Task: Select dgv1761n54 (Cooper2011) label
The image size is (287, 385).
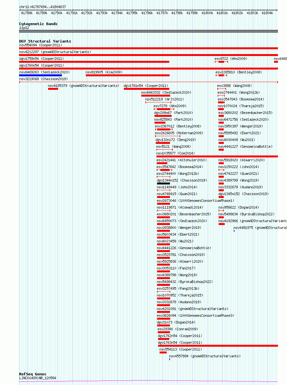Action: (x=146, y=86)
